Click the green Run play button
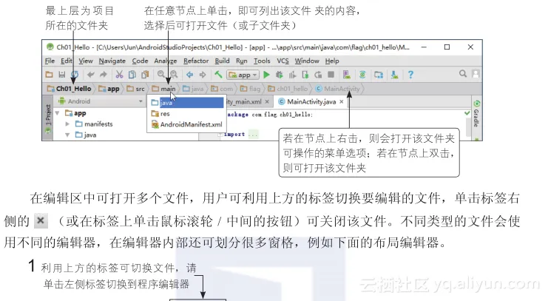 267,75
